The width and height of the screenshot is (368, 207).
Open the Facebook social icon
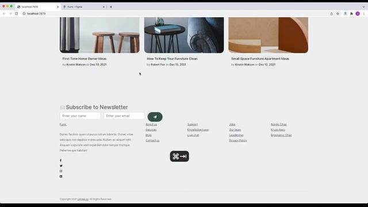pos(60,160)
